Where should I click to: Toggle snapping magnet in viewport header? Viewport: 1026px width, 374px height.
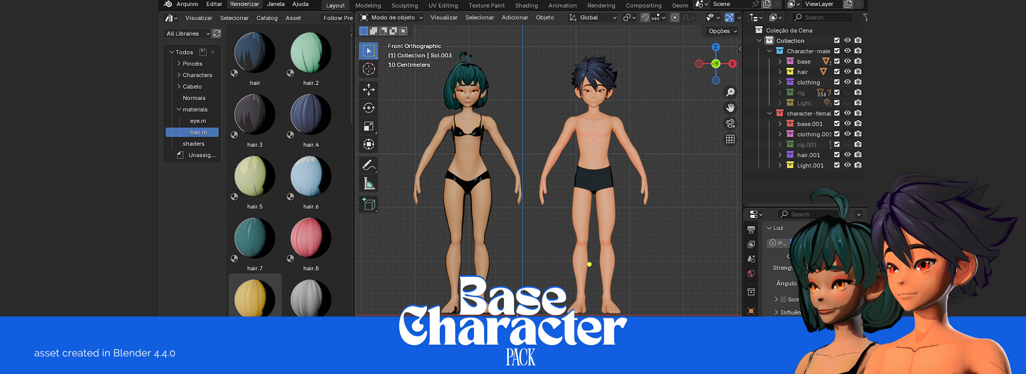point(645,18)
